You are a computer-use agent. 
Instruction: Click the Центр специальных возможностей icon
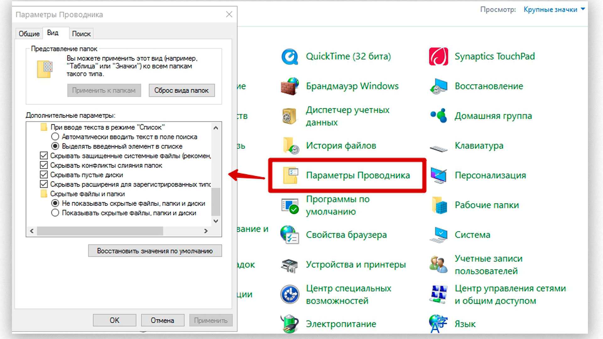point(290,294)
